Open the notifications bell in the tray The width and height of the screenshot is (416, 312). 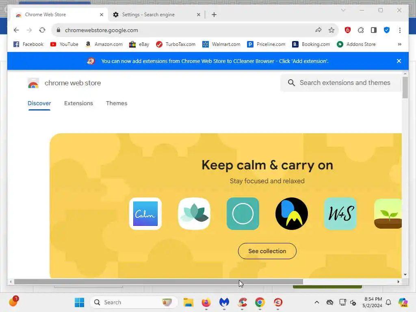(x=388, y=302)
